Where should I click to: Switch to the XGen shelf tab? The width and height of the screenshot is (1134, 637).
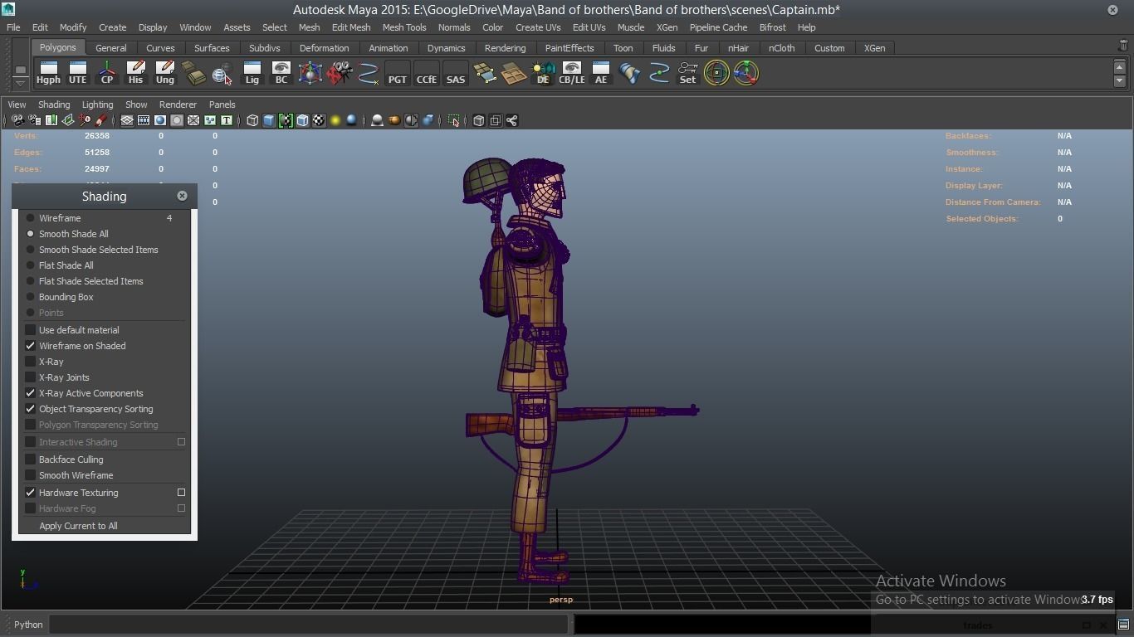click(874, 48)
